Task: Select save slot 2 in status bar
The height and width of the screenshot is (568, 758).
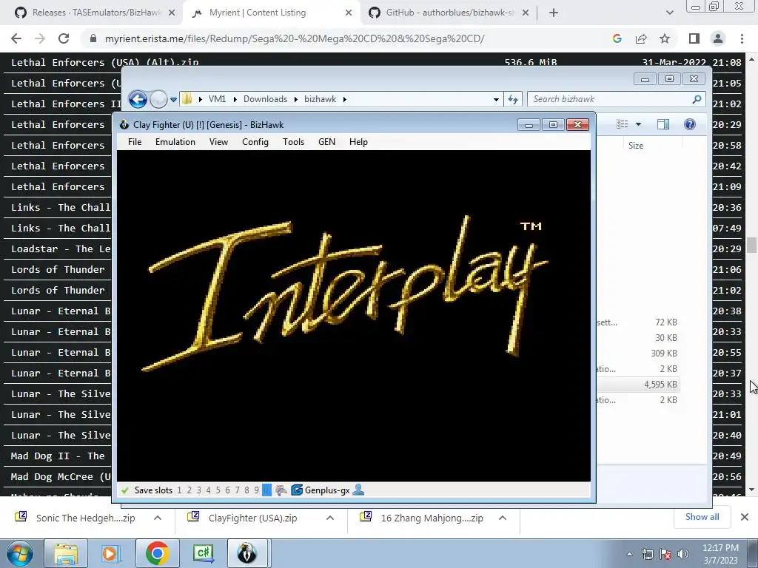Action: (x=189, y=490)
